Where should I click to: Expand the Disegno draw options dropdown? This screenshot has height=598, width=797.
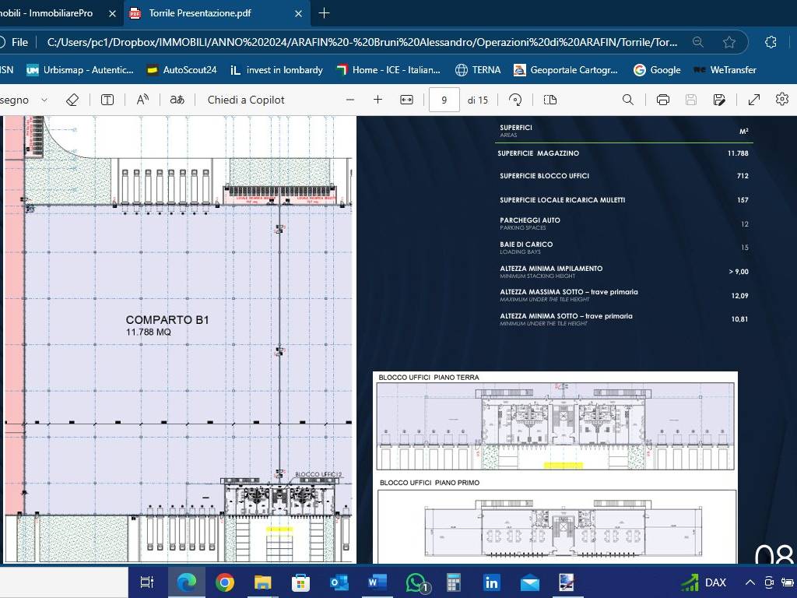click(44, 100)
